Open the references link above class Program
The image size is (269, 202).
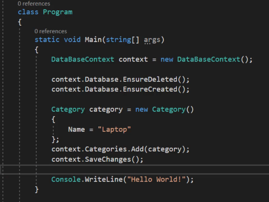click(x=34, y=3)
